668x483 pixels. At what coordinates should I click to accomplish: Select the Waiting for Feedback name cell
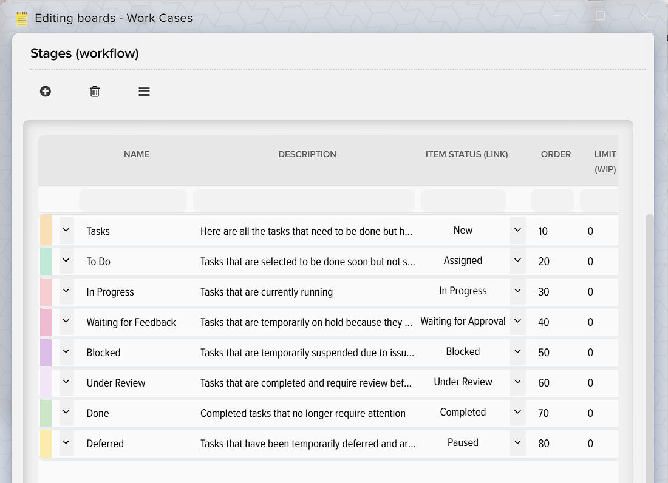[x=131, y=322]
